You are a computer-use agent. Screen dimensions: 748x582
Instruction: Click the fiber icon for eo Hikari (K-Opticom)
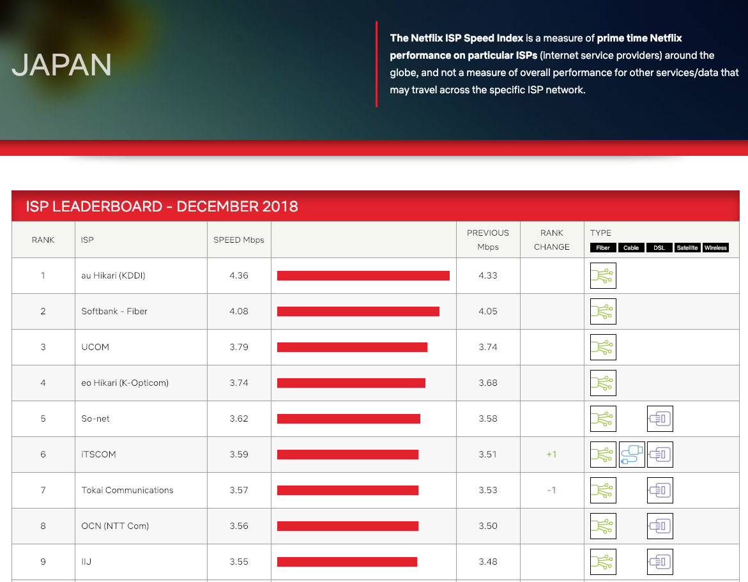coord(603,383)
